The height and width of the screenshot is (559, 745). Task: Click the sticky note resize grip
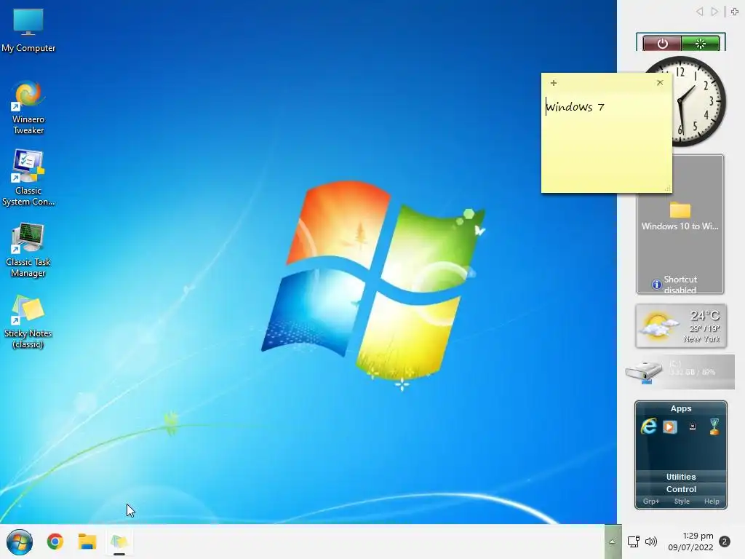point(668,189)
